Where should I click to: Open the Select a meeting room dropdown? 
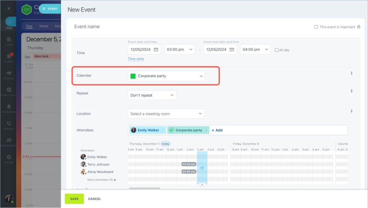(166, 114)
